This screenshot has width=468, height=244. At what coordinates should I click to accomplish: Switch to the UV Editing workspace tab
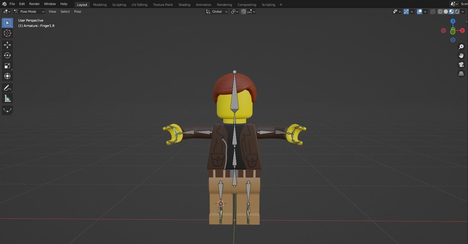(140, 4)
